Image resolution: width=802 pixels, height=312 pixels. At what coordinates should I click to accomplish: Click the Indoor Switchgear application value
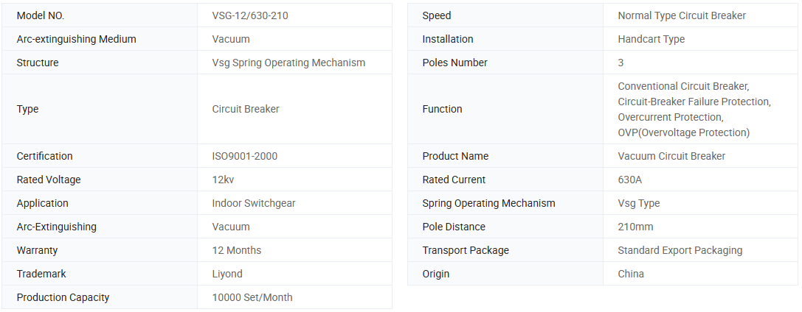tap(254, 203)
